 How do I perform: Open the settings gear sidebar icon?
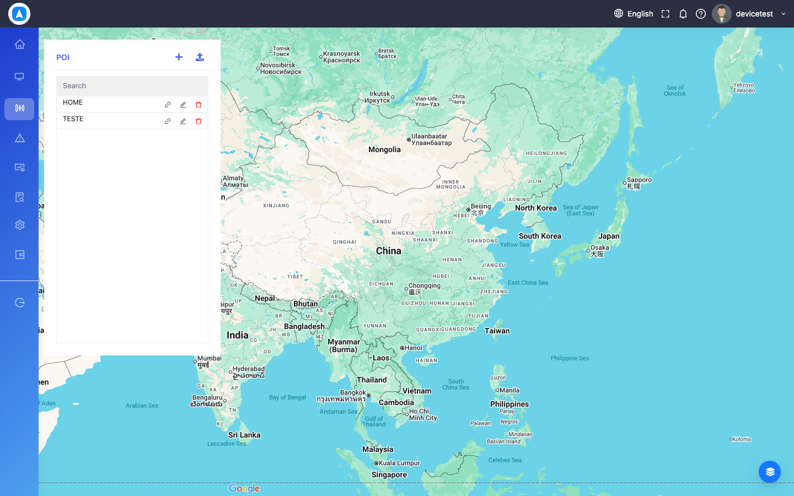(20, 225)
